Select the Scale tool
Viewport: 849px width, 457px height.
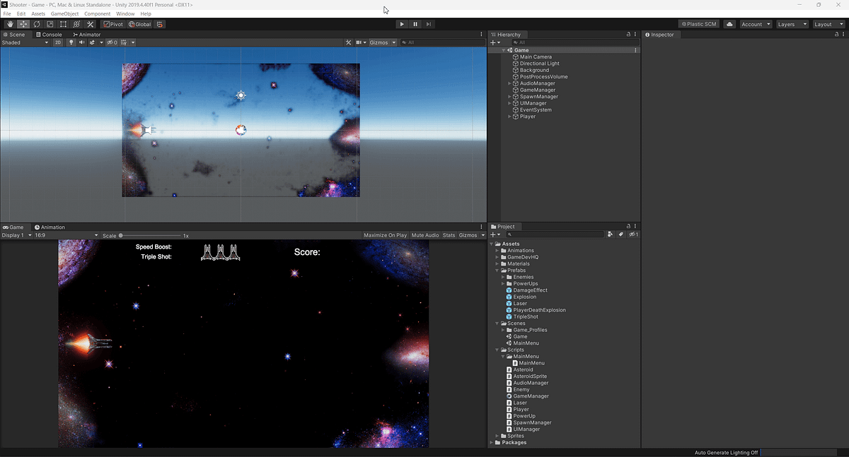49,23
